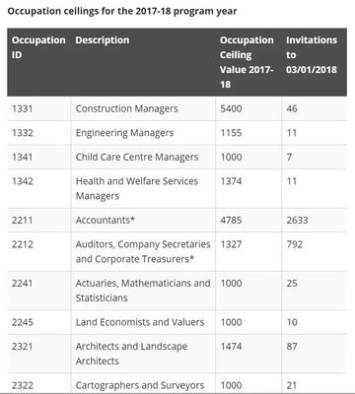Click the 5400 ceiling value
The width and height of the screenshot is (355, 394).
click(x=231, y=108)
